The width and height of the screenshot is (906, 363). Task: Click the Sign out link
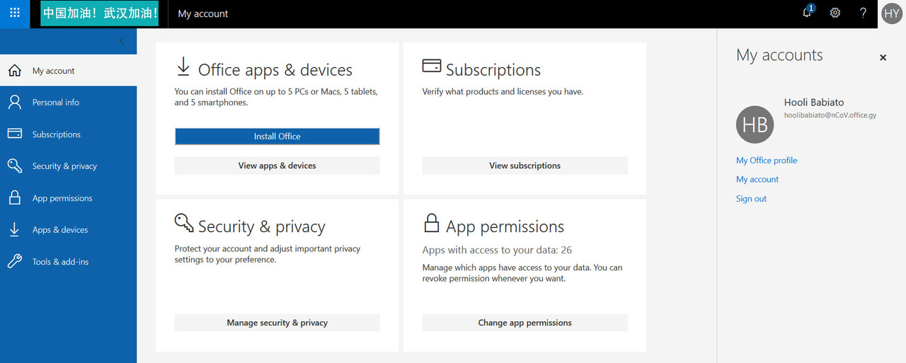[x=751, y=199]
